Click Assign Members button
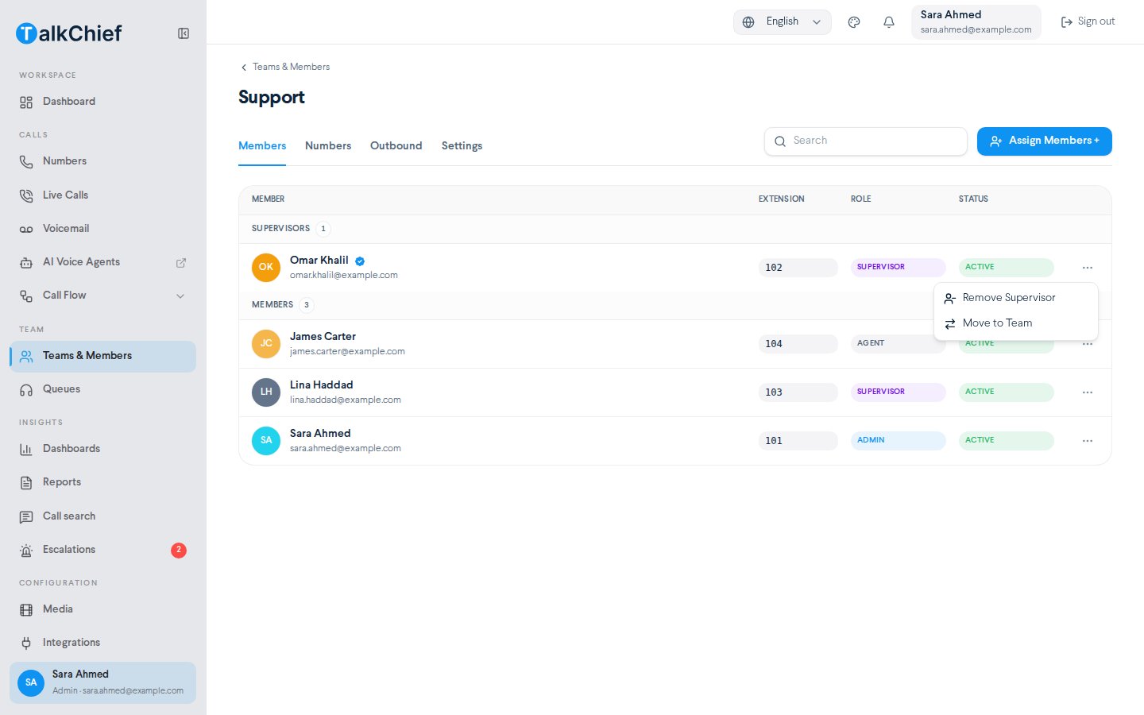This screenshot has width=1144, height=715. pos(1045,141)
